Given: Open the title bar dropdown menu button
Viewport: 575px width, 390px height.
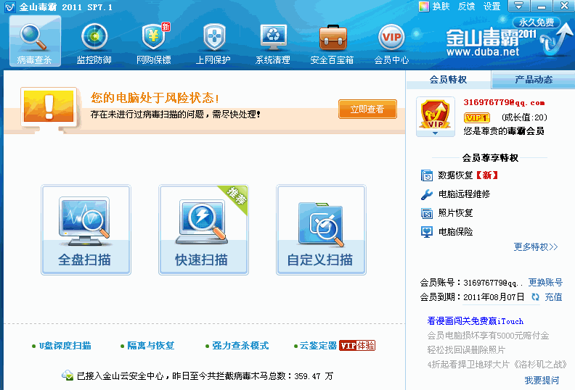Looking at the screenshot, I should 518,6.
